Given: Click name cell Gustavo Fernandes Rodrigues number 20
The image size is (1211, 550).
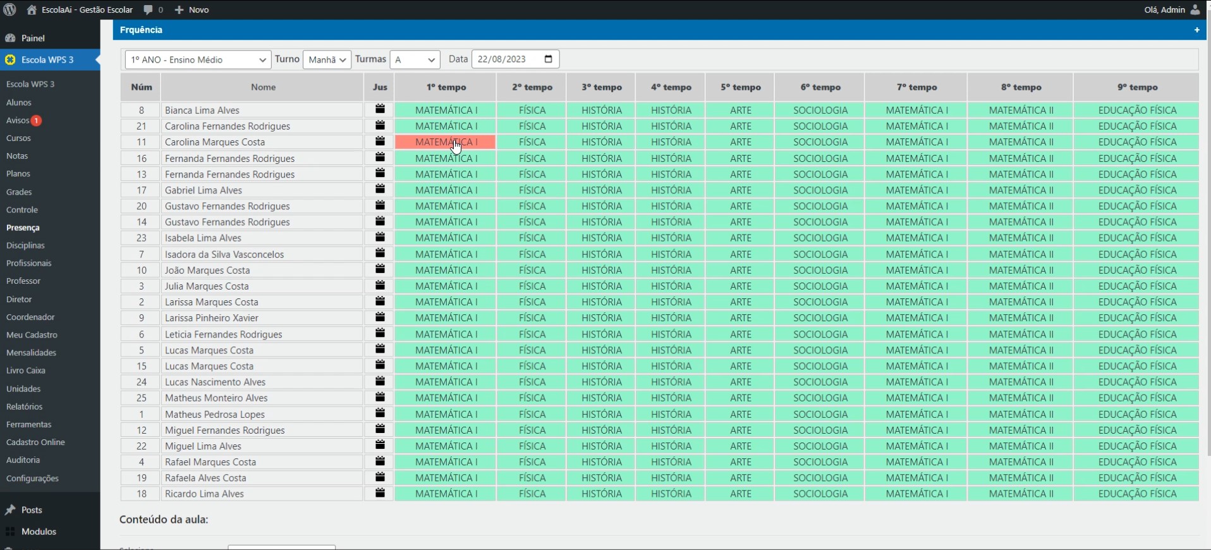Looking at the screenshot, I should pyautogui.click(x=262, y=206).
